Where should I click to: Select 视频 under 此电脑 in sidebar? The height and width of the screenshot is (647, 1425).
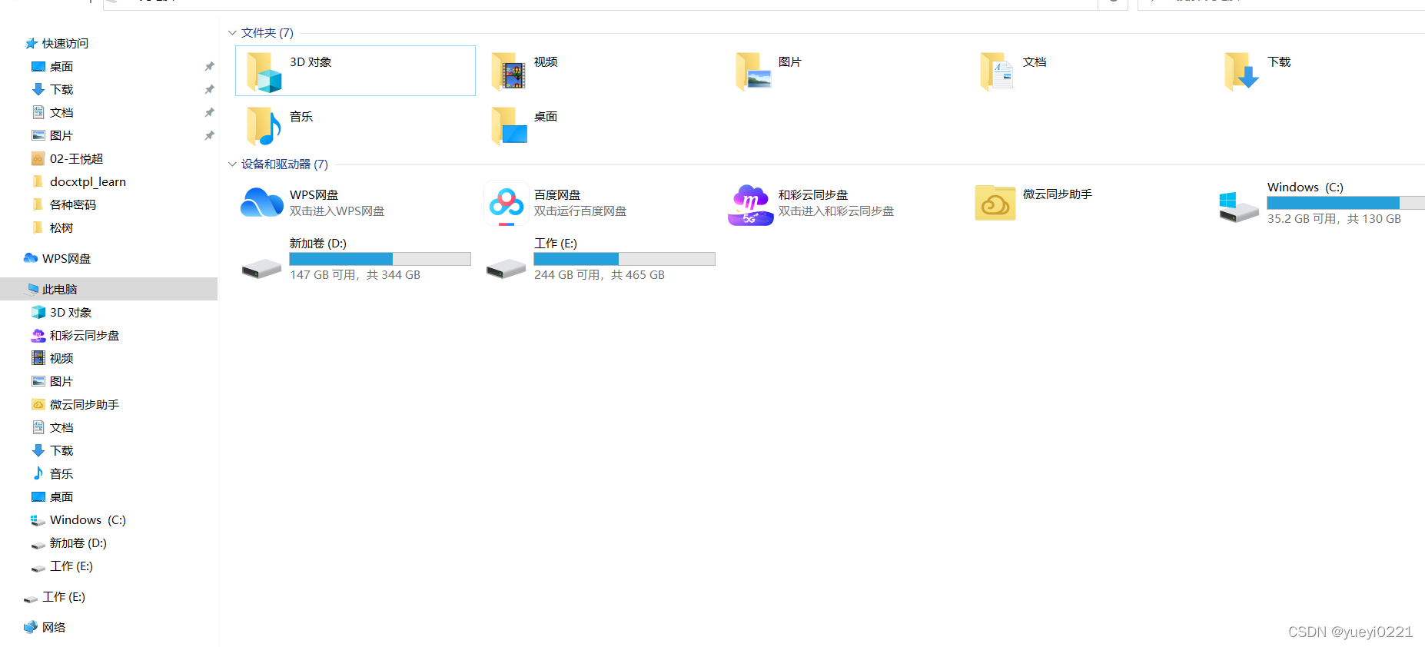61,358
